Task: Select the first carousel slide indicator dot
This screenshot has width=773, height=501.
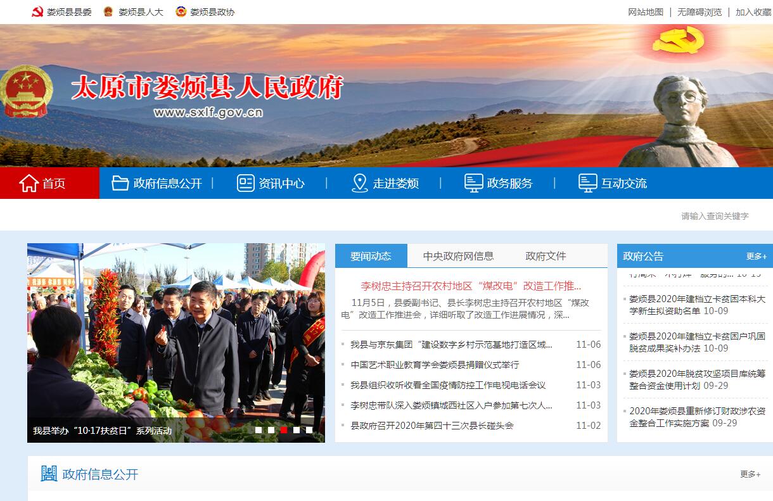Action: coord(259,430)
